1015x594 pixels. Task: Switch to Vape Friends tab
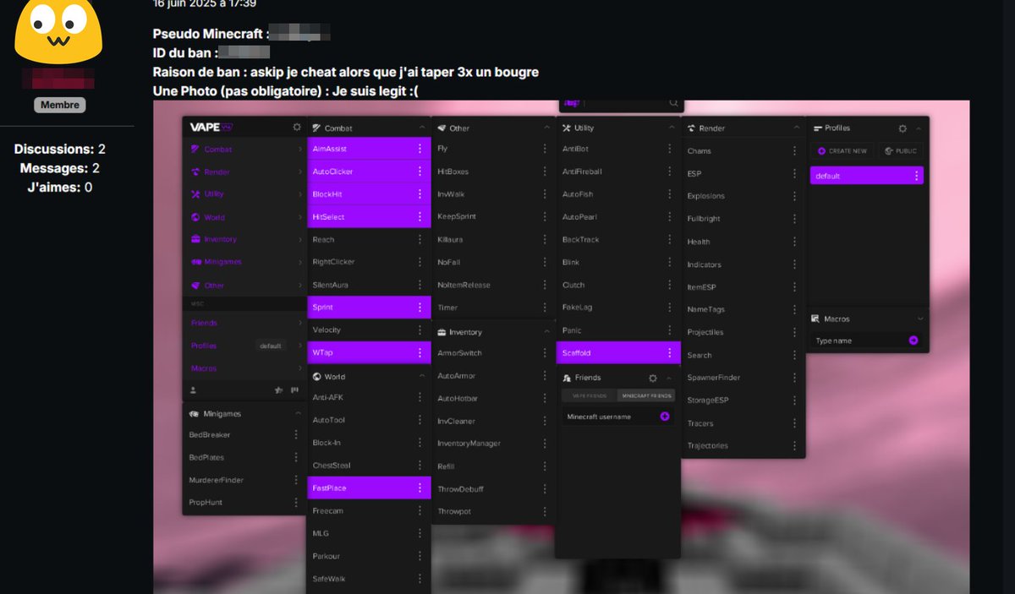point(590,395)
